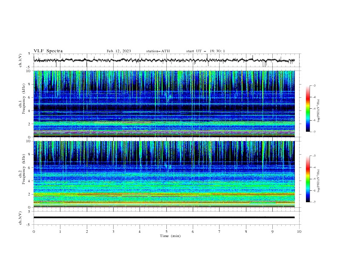337x260 pixels.
Task: Click the "5" upper tick of ch.1(V) axis
Action: coord(30,54)
